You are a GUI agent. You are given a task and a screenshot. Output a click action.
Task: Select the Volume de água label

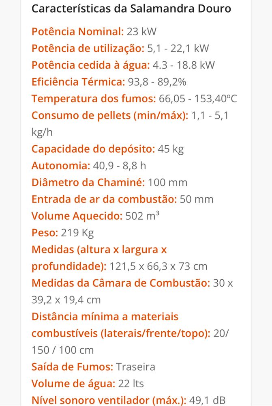[73, 384]
